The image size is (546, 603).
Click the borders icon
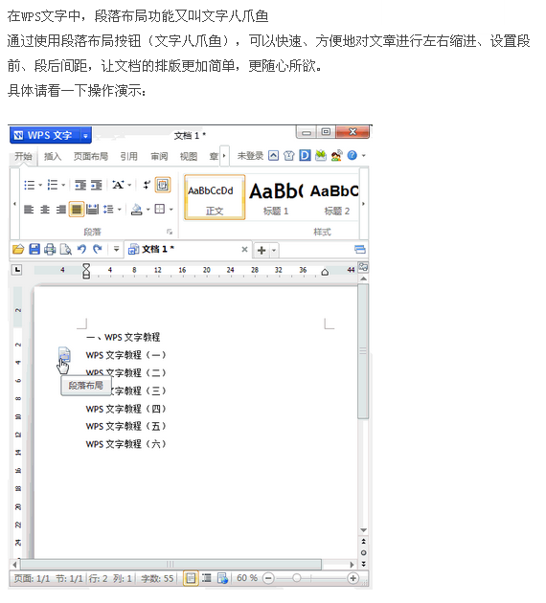coord(160,210)
